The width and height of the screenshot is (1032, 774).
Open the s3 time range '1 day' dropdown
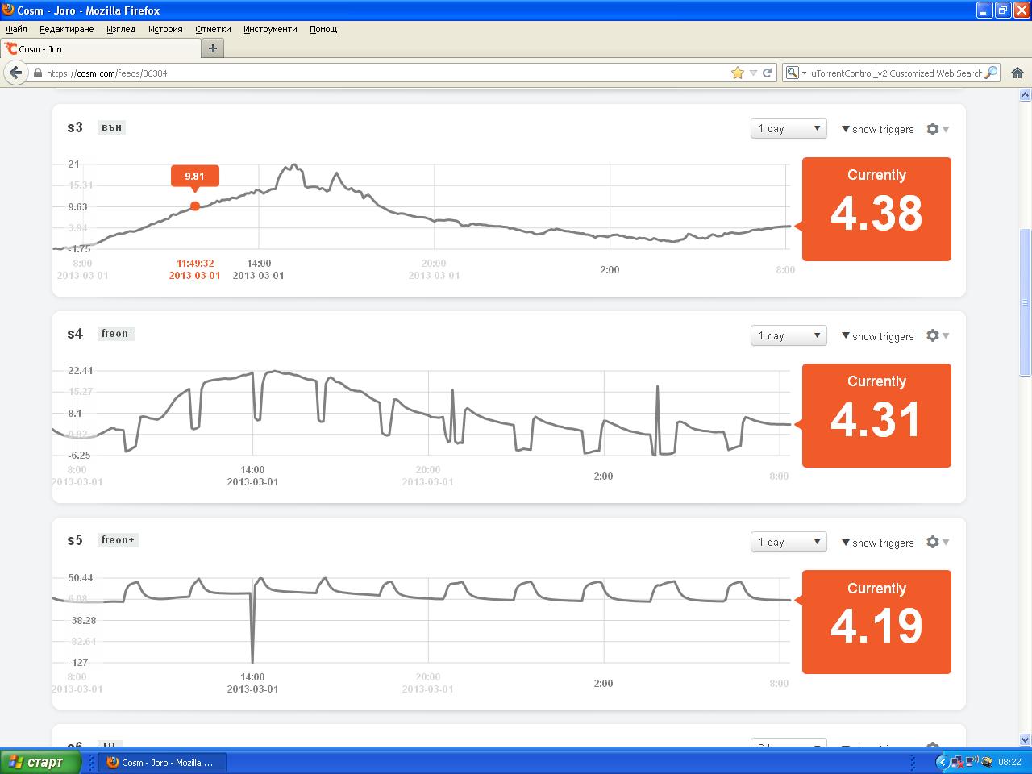(789, 129)
